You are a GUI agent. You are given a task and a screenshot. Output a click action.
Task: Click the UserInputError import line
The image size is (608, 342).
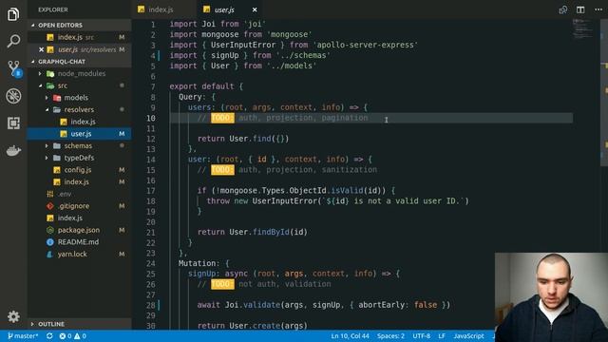click(294, 45)
